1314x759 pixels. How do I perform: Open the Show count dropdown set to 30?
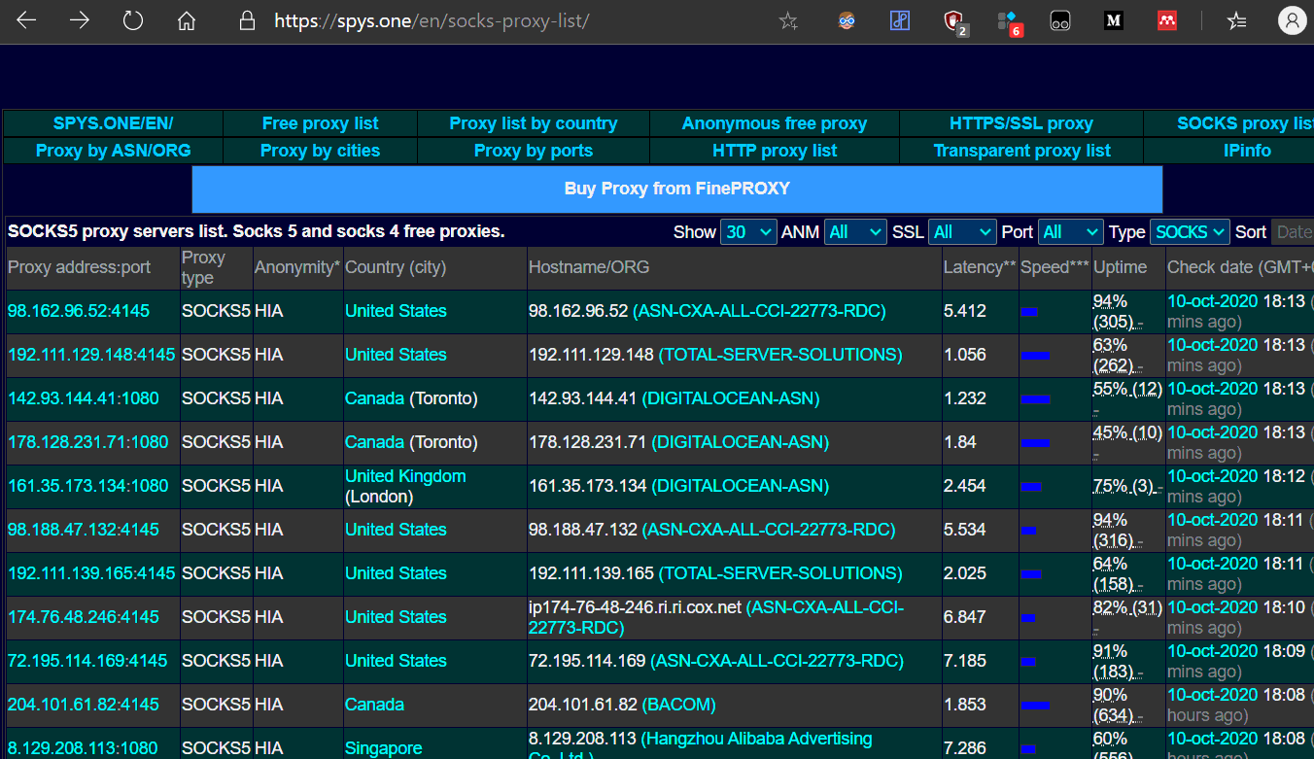748,232
